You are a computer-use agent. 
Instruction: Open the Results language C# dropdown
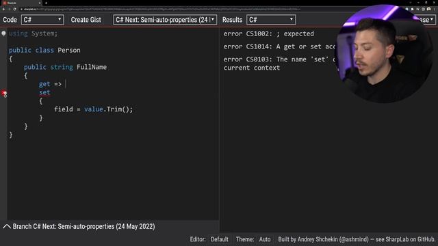(271, 20)
